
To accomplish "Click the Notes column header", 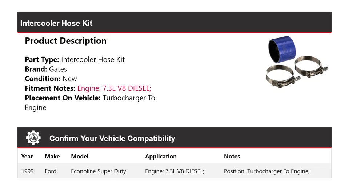I will [x=232, y=156].
